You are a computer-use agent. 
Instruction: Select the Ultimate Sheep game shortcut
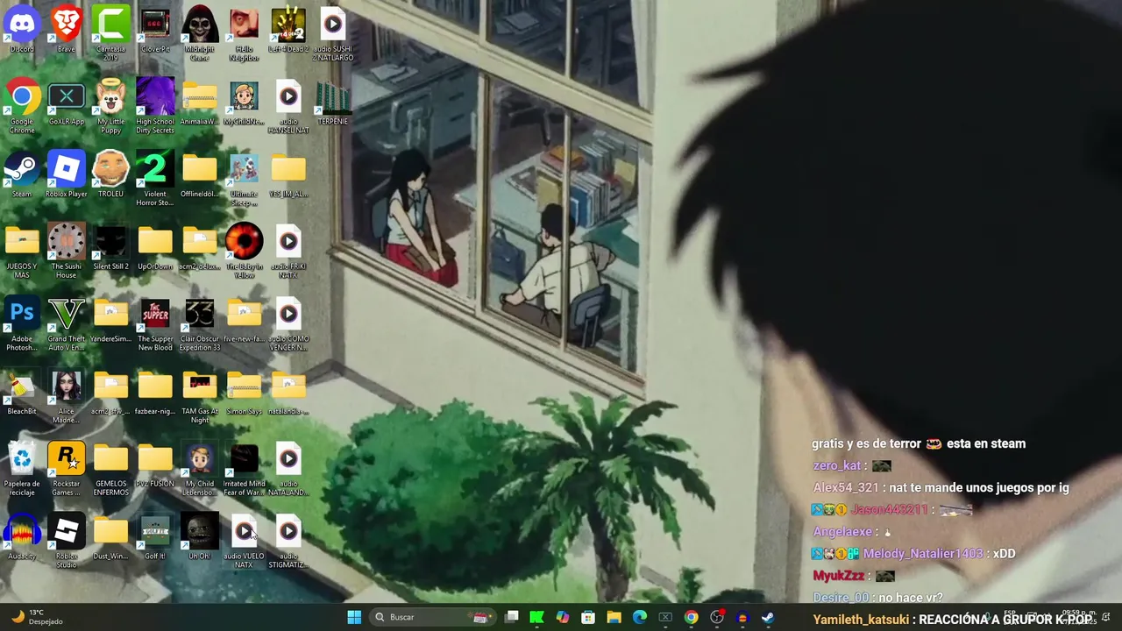[x=244, y=179]
